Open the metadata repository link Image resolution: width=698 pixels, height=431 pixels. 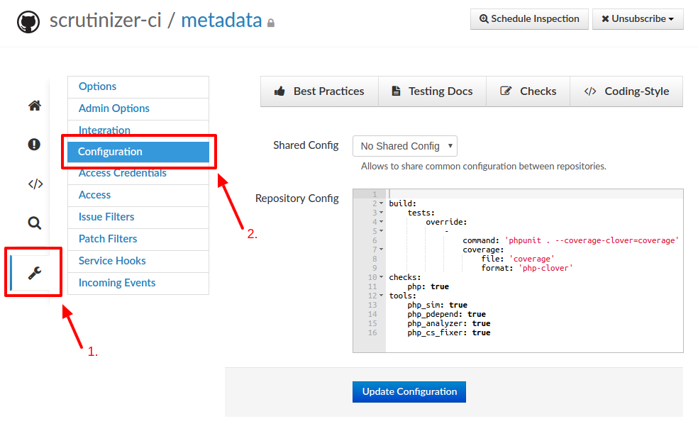tap(221, 21)
